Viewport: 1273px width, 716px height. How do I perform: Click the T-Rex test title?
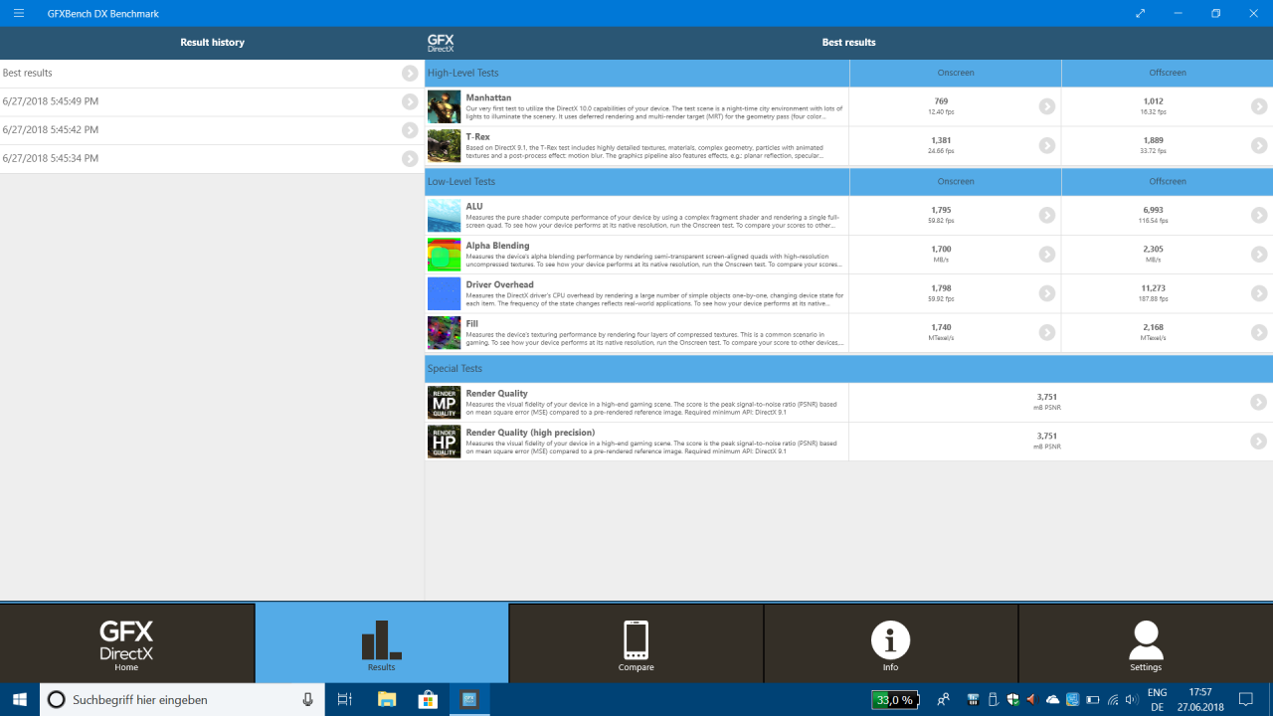click(x=479, y=136)
